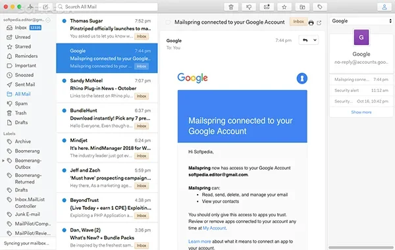Image resolution: width=395 pixels, height=250 pixels.
Task: Click the My Account link
Action: (215, 228)
